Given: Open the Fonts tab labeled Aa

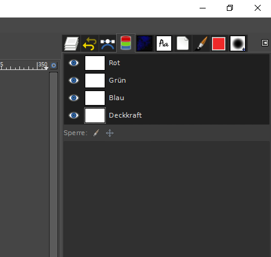Looking at the screenshot, I should tap(164, 43).
